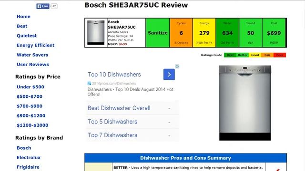Click the arrow beside Top 7 Dishwashers
Screen dimensions: 305x171
(x=169, y=136)
